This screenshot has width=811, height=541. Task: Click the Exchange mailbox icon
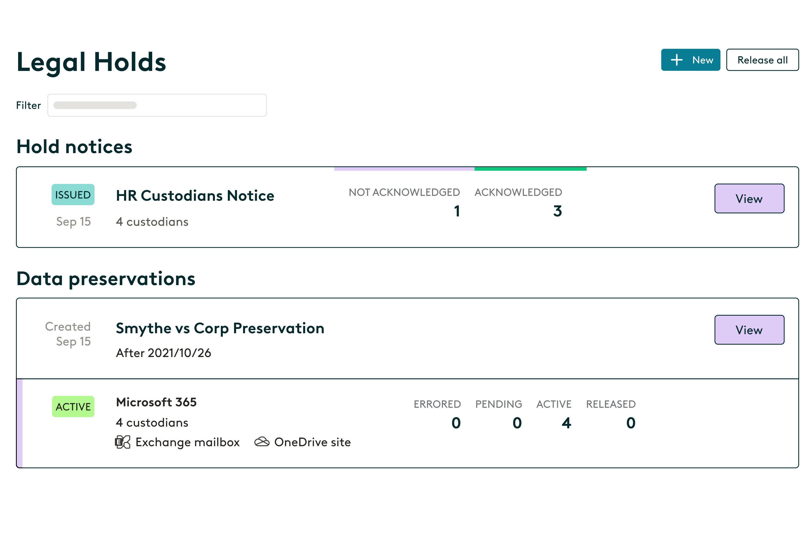122,442
